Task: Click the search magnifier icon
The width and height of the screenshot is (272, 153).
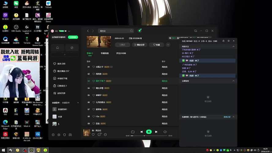Action: [x=131, y=31]
